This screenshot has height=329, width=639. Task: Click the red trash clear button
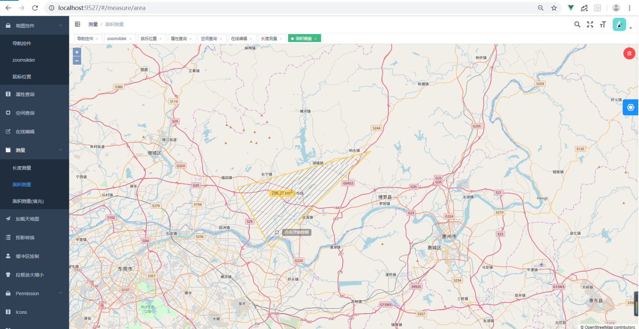pos(629,53)
